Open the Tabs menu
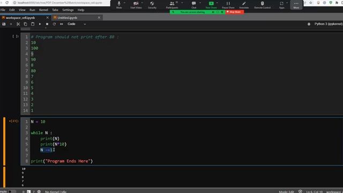This screenshot has height=193, width=343. point(55,10)
